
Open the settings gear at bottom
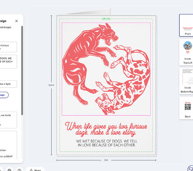pos(9,170)
